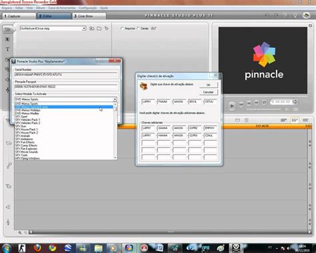The width and height of the screenshot is (316, 253).
Task: Switch to storyboard view
Action: point(283,120)
